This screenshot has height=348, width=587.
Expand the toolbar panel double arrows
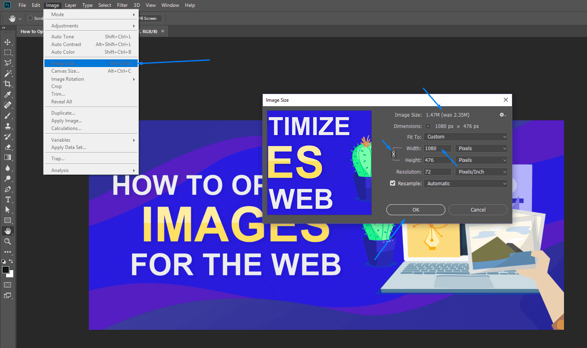coord(4,27)
